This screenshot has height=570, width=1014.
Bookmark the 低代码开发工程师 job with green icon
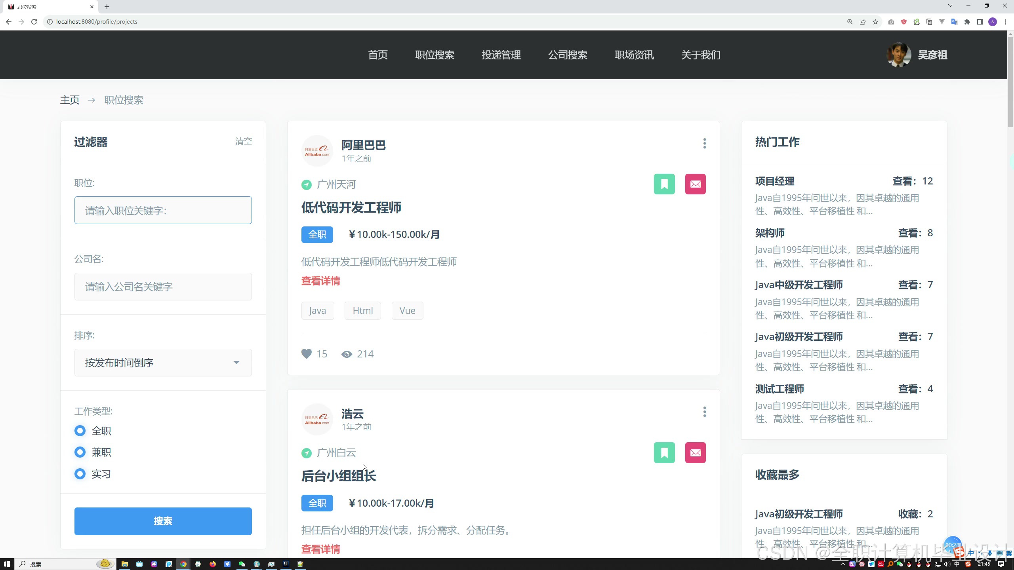point(664,184)
